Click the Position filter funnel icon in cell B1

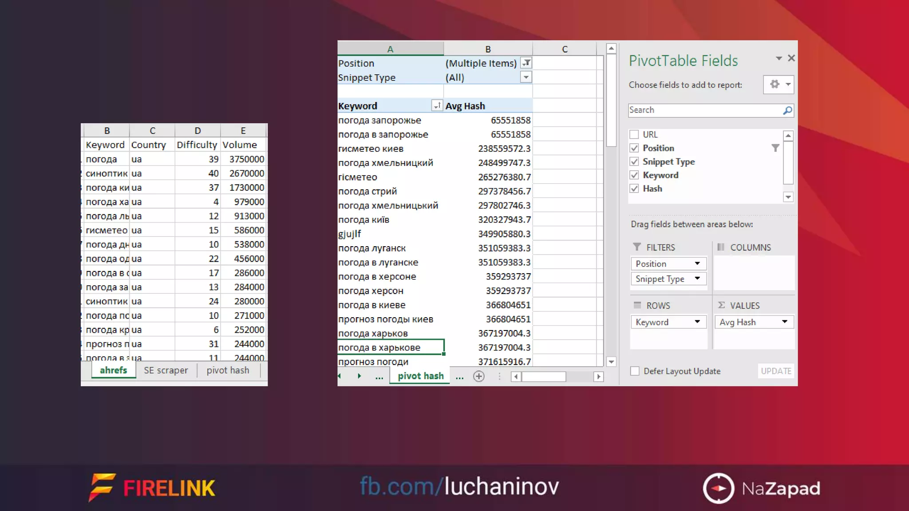click(x=526, y=63)
